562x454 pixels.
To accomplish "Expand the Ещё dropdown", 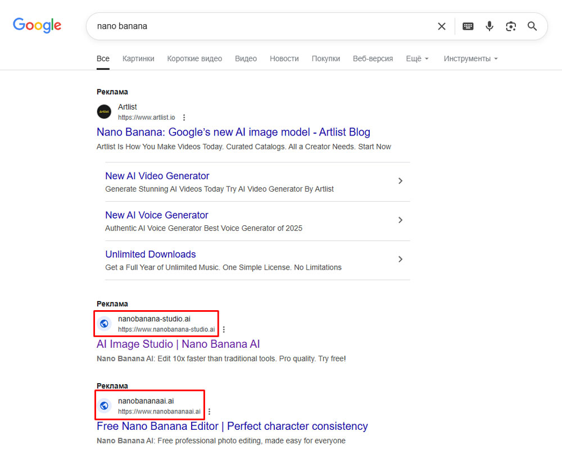I will tap(417, 58).
